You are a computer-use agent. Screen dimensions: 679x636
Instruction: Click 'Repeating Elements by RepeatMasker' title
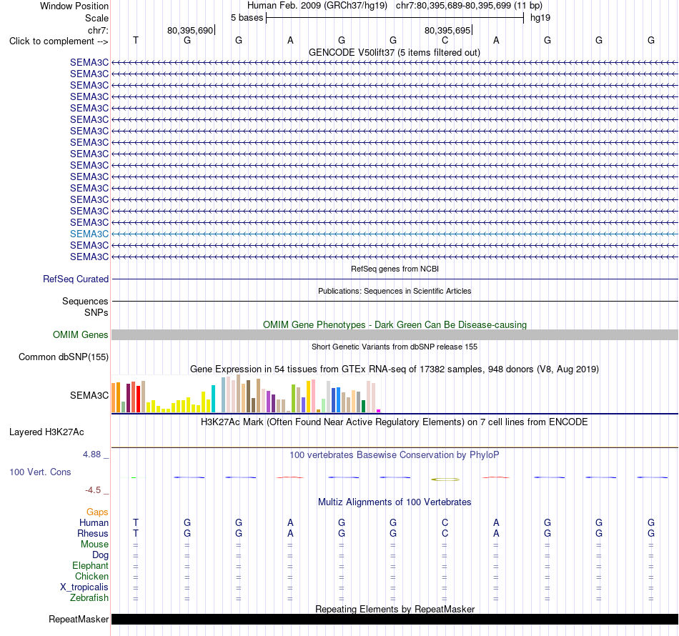coord(395,609)
